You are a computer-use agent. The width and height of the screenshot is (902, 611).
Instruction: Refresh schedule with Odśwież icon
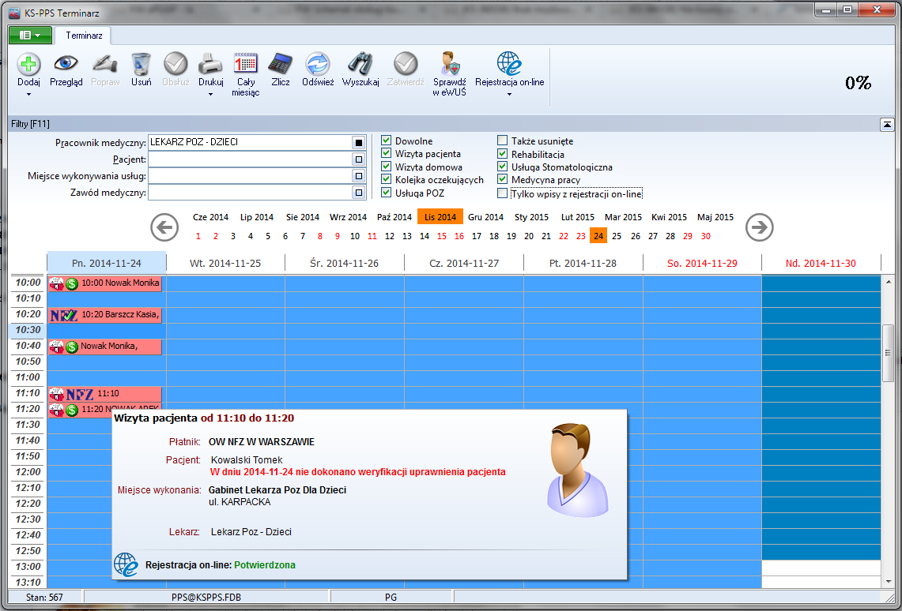click(x=318, y=65)
